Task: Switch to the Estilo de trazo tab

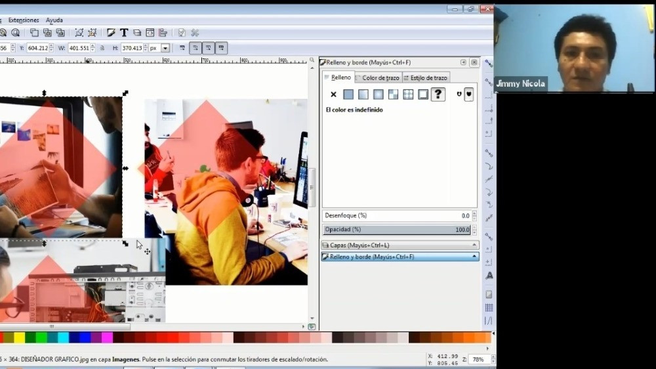Action: (429, 78)
